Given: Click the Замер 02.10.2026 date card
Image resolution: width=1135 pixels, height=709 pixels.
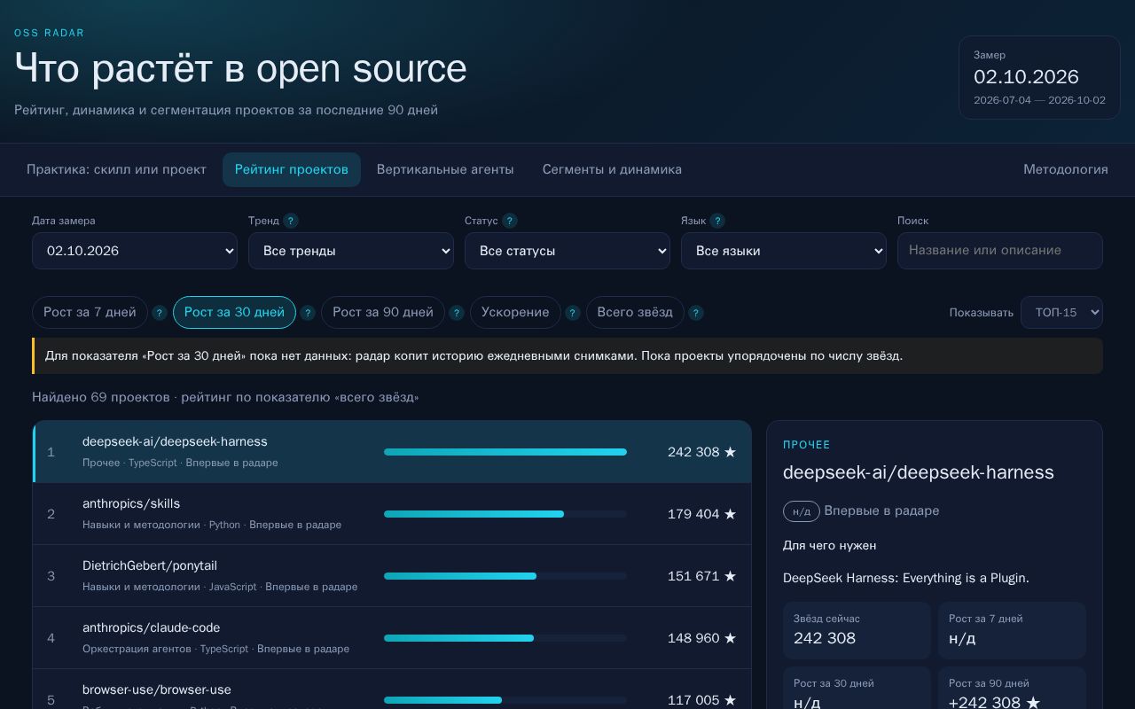Looking at the screenshot, I should click(1039, 77).
